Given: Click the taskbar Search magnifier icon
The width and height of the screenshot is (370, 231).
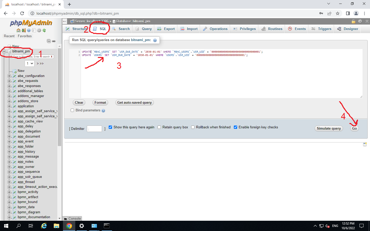Looking at the screenshot, I should click(18, 226).
